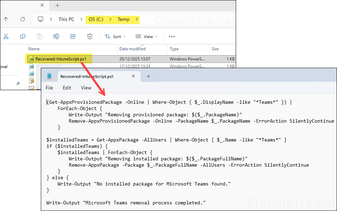Click the Rename icon in the toolbar
This screenshot has width=337, height=211.
56,36
